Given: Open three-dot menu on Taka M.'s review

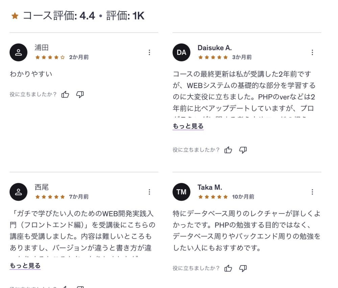Looking at the screenshot, I should pos(312,192).
